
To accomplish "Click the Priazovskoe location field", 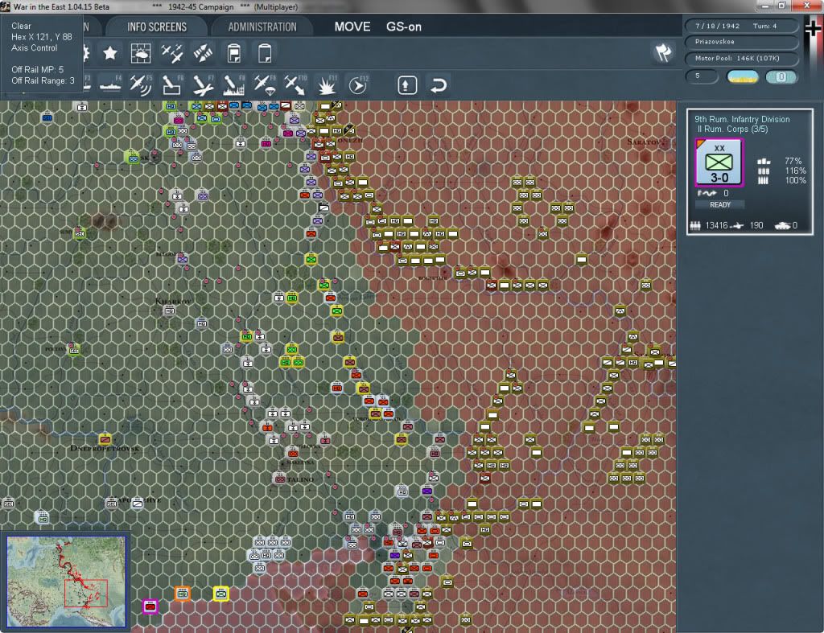I will coord(741,42).
